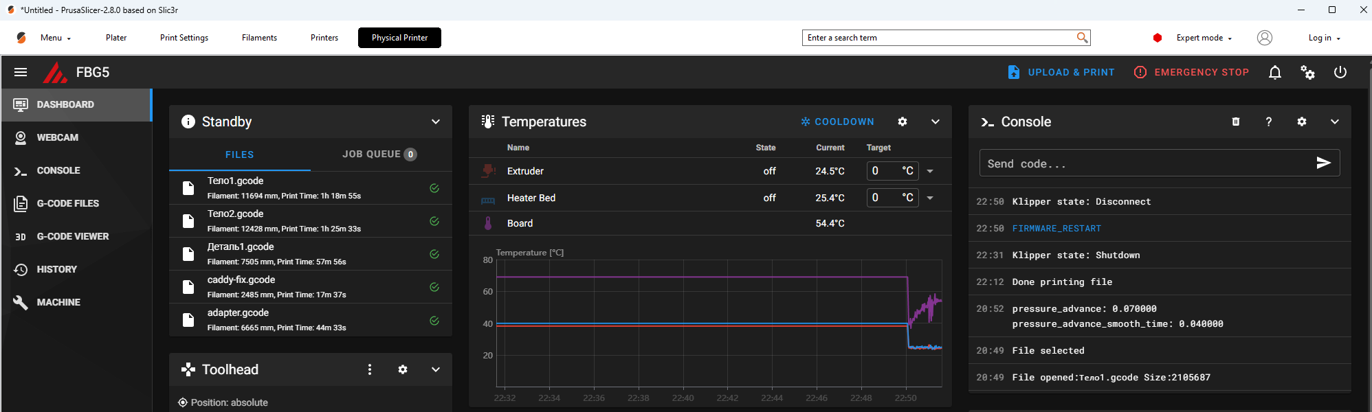Open console help question mark
Image resolution: width=1372 pixels, height=412 pixels.
click(x=1268, y=122)
